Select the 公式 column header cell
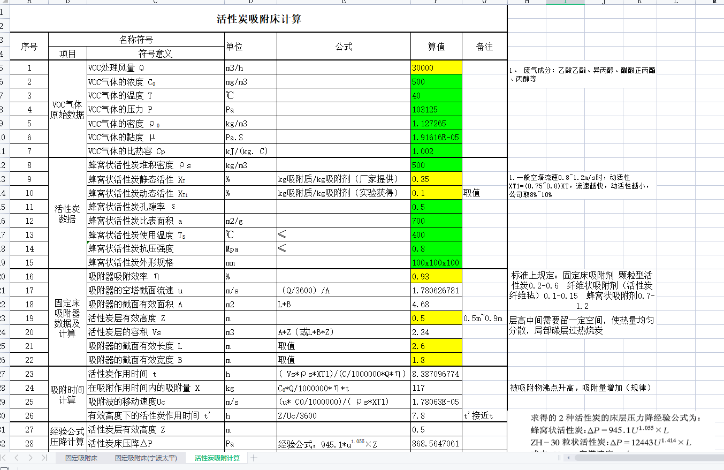 (344, 47)
